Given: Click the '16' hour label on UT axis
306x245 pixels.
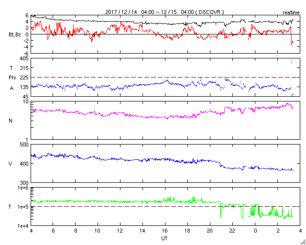Looking at the screenshot, I should tap(165, 231).
